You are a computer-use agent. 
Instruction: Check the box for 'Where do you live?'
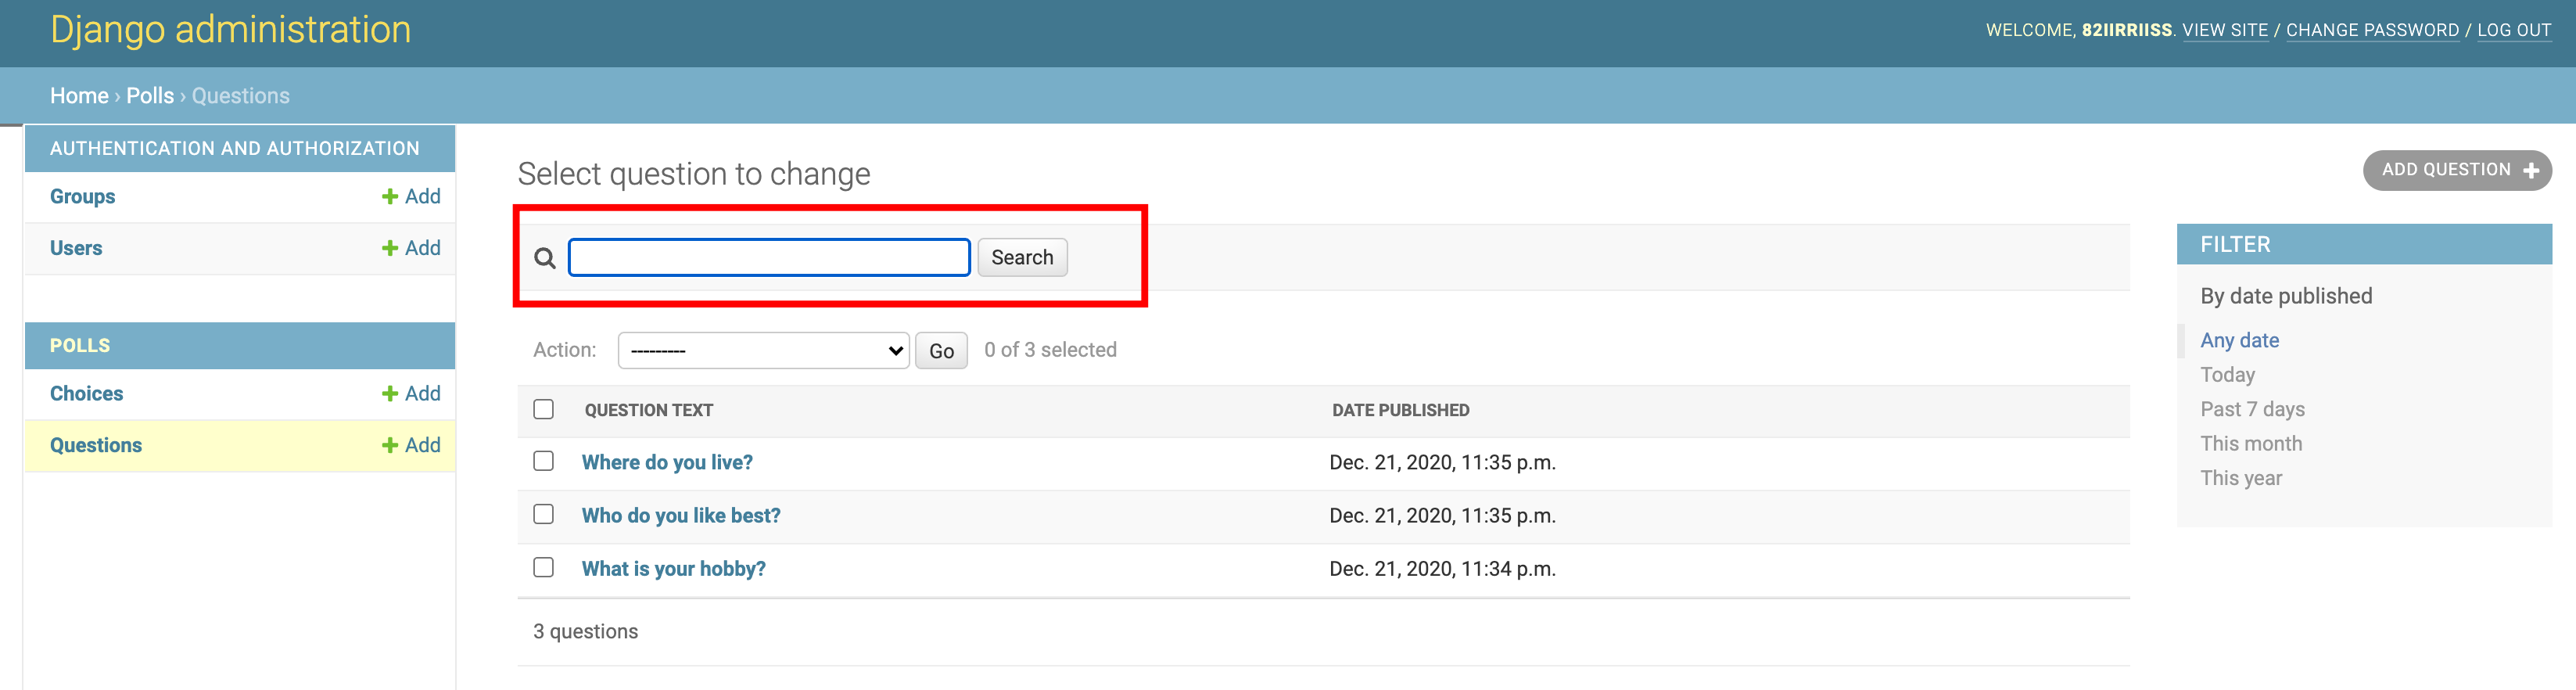pos(543,461)
